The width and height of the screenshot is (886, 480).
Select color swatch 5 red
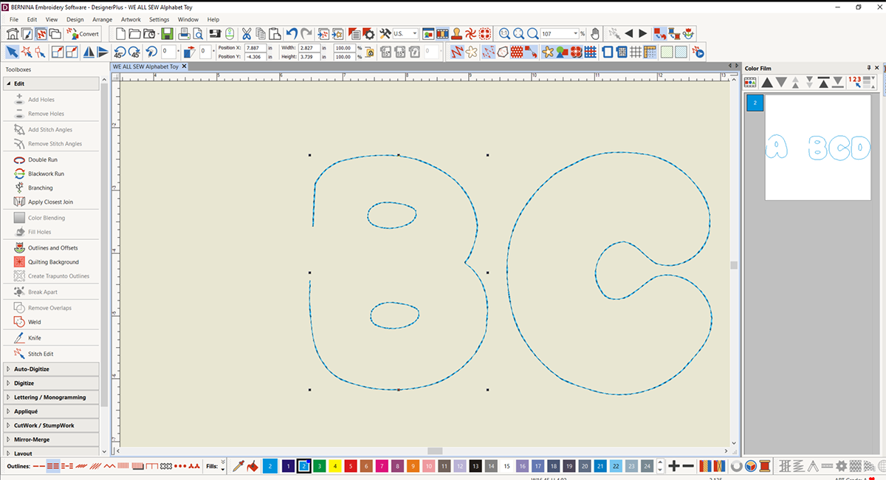pos(351,466)
